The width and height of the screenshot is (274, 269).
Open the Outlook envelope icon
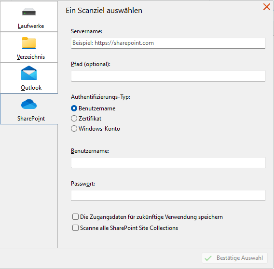click(29, 73)
